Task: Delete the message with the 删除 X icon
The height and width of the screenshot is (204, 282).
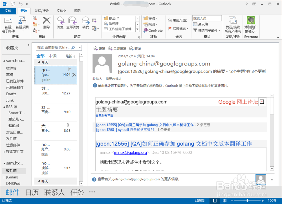Action: [47, 23]
